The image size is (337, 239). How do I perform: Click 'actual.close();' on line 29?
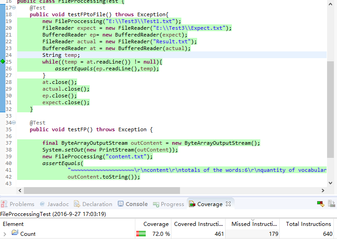click(66, 89)
